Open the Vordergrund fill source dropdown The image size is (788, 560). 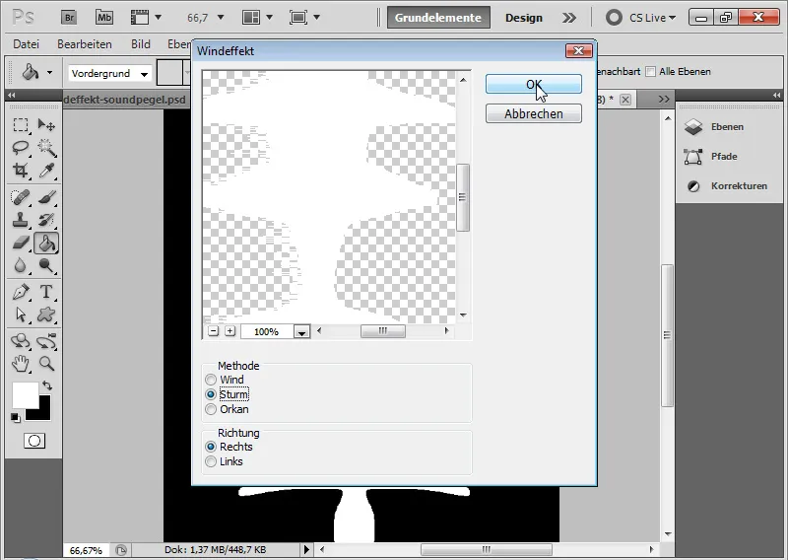[x=109, y=74]
